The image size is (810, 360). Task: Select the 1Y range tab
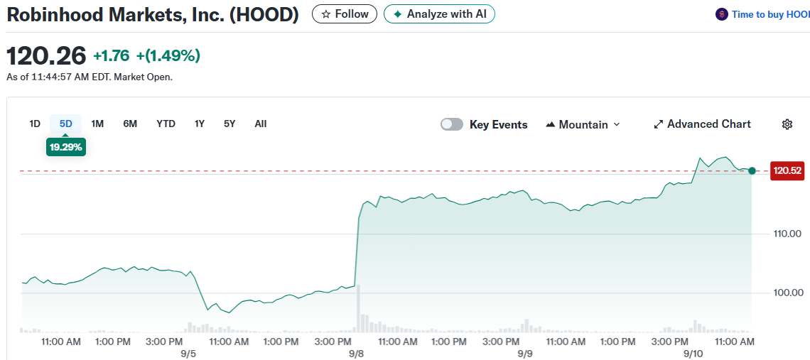tap(200, 124)
